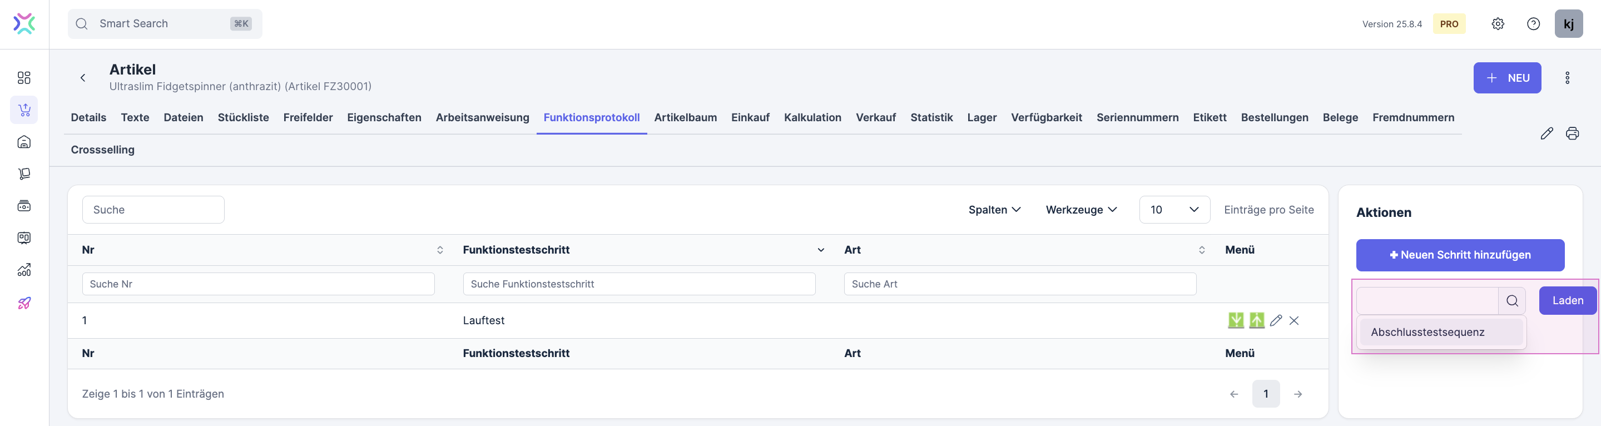Click the green move-down arrow for Lauftest
Viewport: 1601px width, 426px height.
click(1236, 320)
